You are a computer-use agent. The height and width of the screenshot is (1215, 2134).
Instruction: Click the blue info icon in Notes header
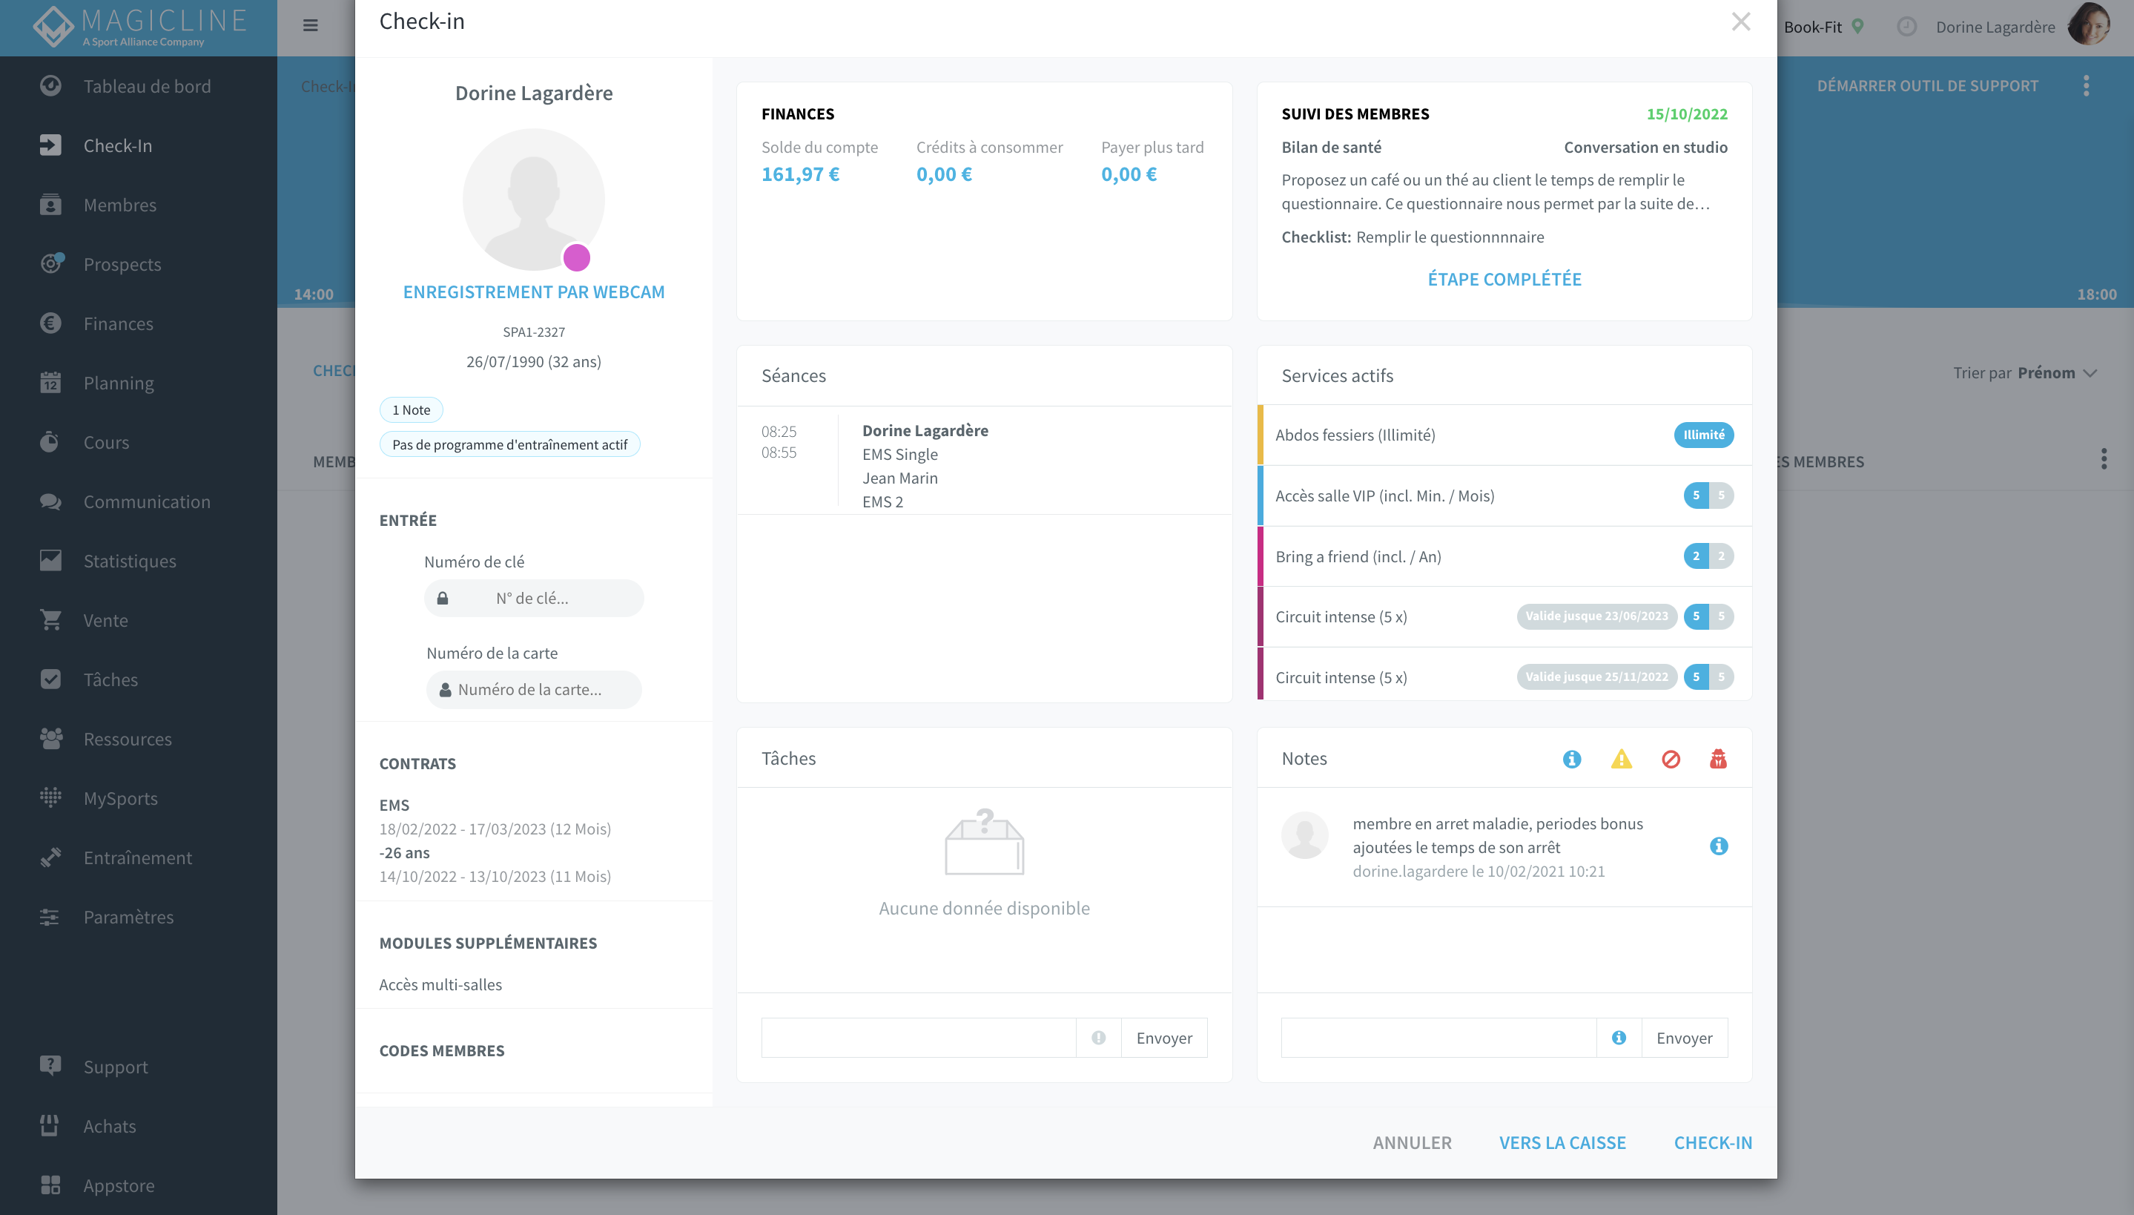[1571, 759]
